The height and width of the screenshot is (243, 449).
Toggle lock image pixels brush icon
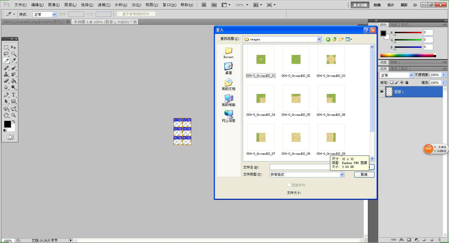pyautogui.click(x=397, y=82)
